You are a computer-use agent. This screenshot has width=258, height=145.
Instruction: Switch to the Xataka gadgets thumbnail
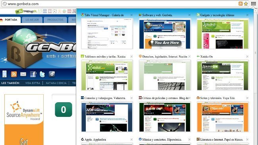click(x=223, y=34)
